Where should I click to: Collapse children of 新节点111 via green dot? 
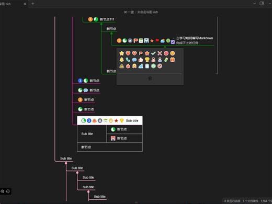[101, 24]
